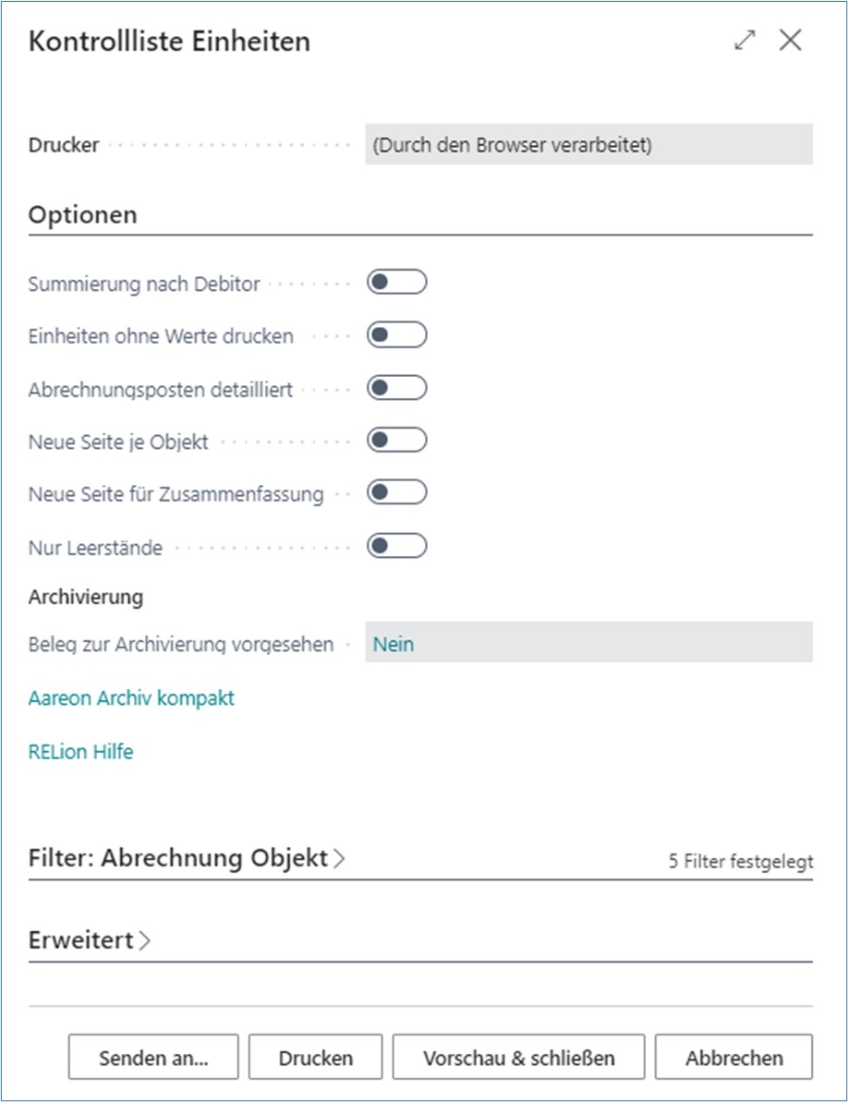The image size is (848, 1102).
Task: Toggle Einheiten ohne Werte drucken
Action: point(395,336)
